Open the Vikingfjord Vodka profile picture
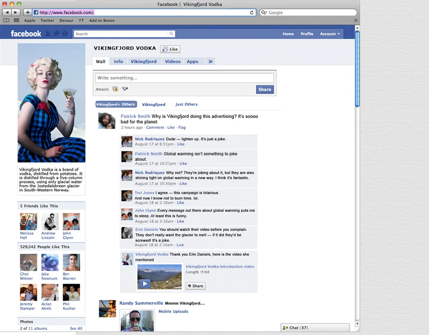The image size is (429, 335). [x=51, y=103]
